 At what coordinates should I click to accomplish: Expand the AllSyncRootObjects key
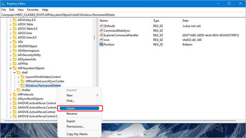click(11, 99)
